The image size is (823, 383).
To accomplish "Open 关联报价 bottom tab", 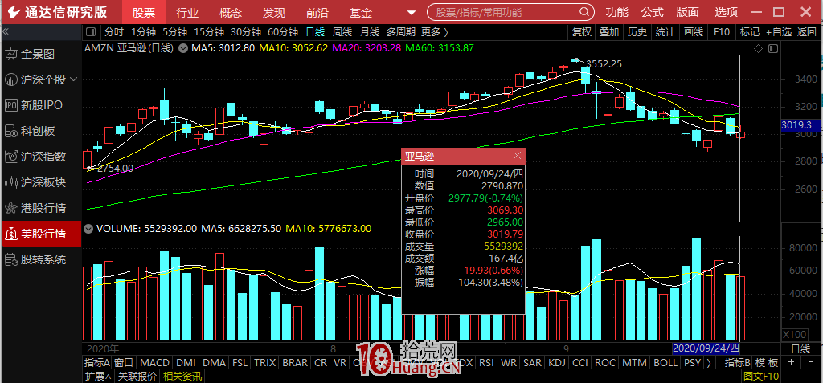I will (137, 377).
